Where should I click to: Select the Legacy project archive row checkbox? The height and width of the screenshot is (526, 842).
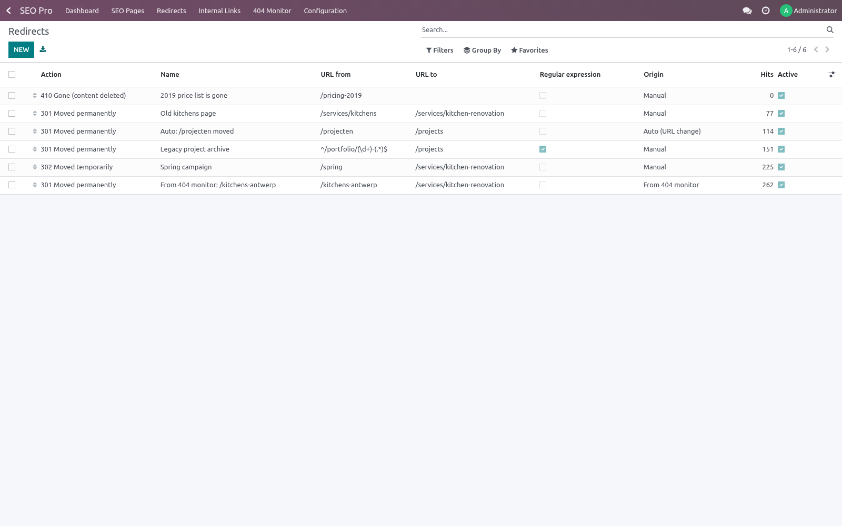click(x=12, y=149)
